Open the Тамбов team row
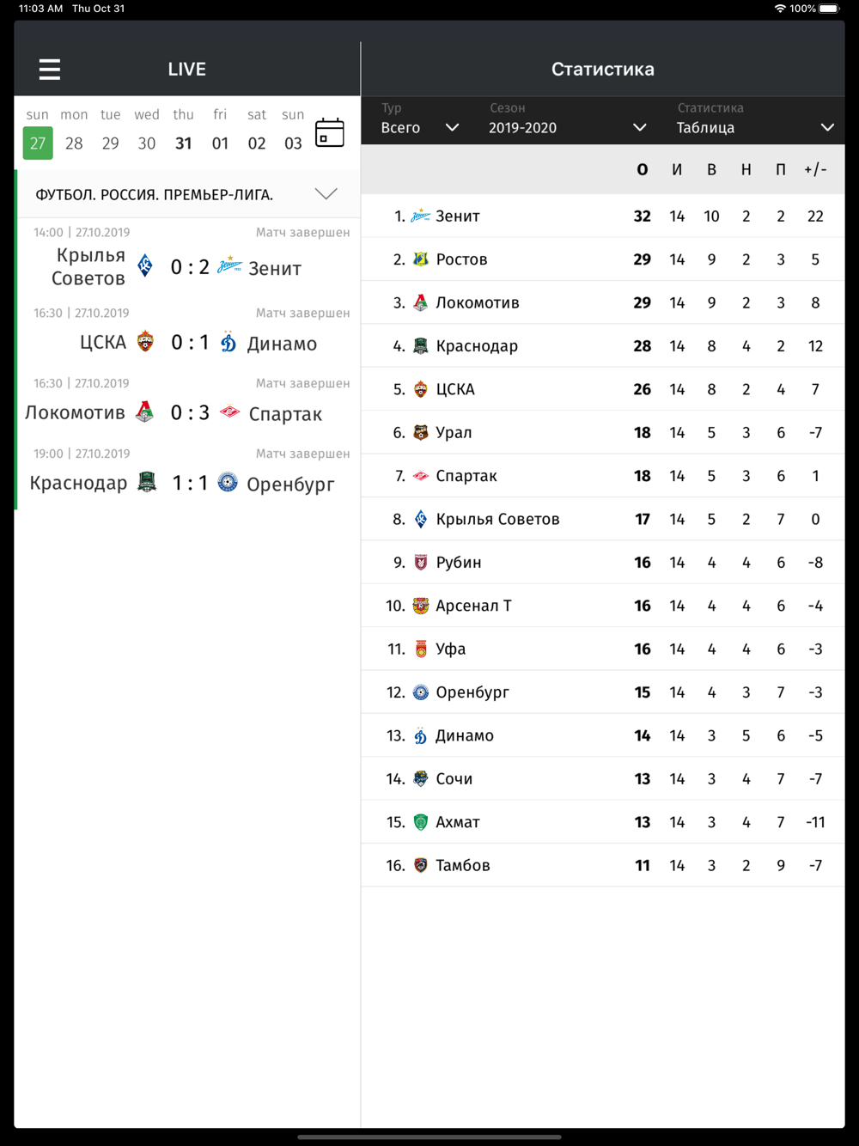859x1146 pixels. [x=603, y=865]
